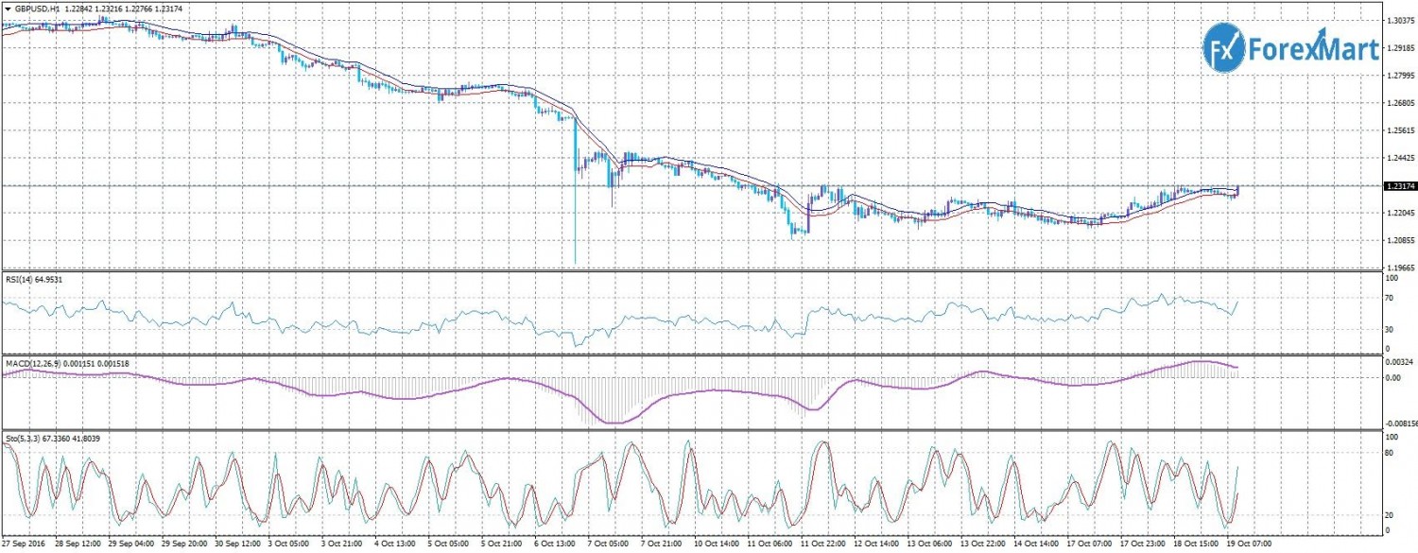Click the current price tag 1.23174
This screenshot has width=1418, height=553.
(1398, 187)
